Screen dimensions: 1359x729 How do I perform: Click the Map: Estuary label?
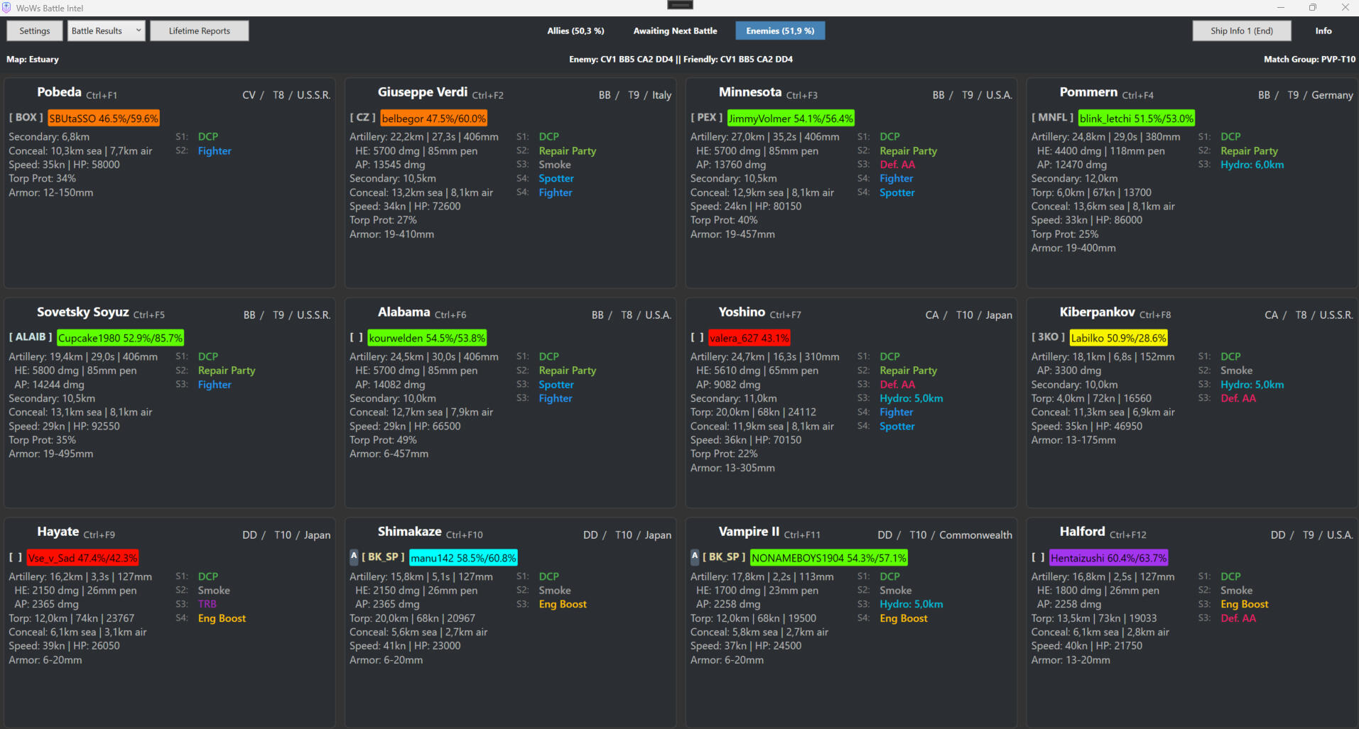[x=33, y=60]
